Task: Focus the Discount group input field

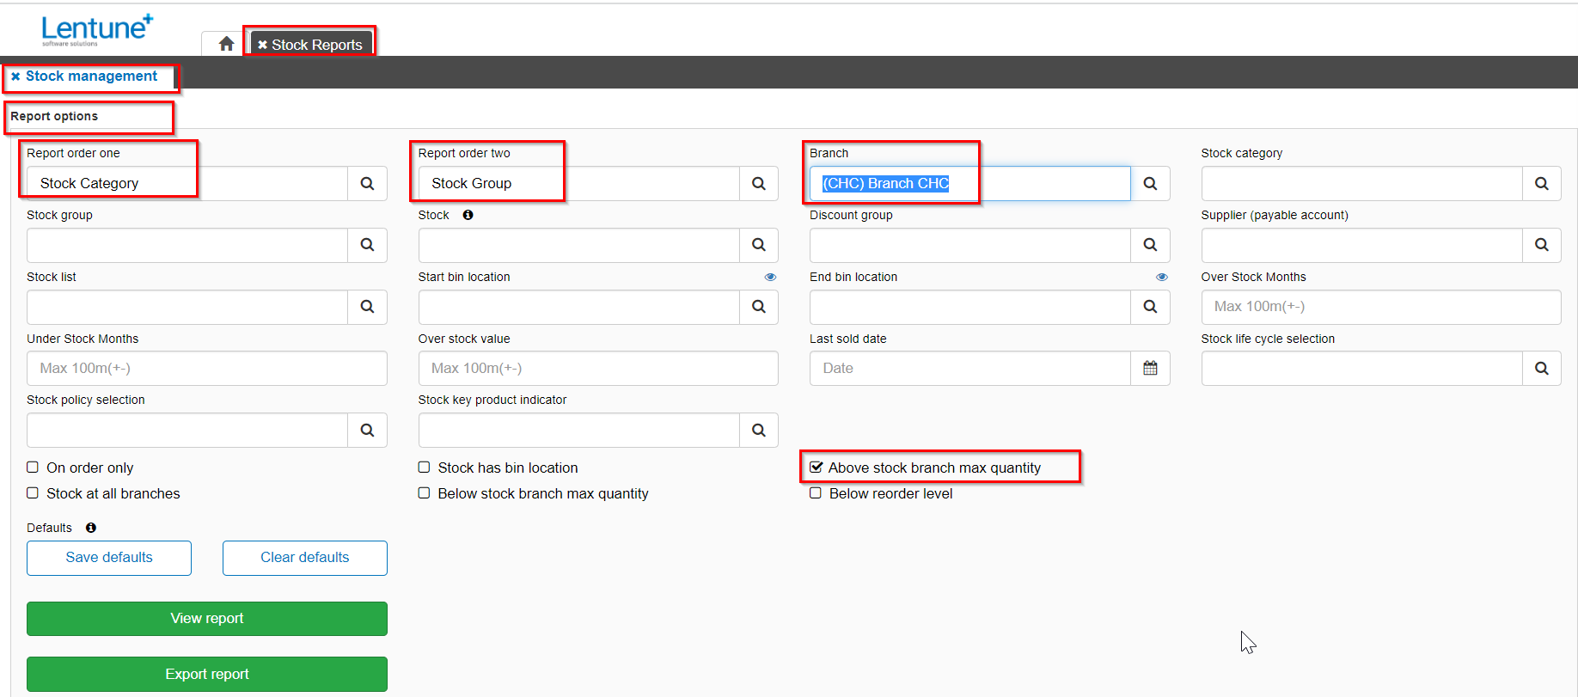Action: 970,245
